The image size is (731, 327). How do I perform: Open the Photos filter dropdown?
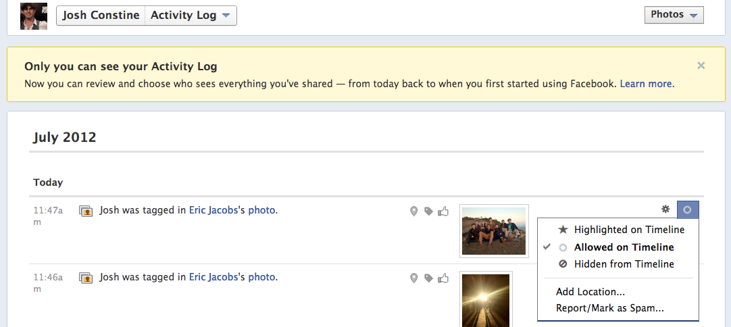point(674,15)
